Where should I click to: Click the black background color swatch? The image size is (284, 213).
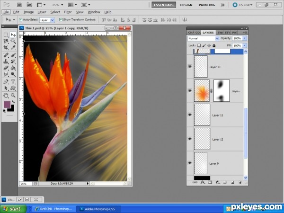11,109
